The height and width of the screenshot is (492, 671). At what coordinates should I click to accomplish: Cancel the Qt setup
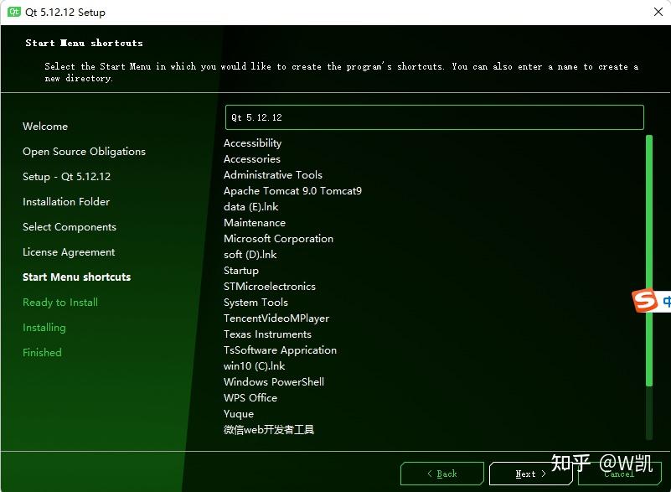tap(619, 474)
